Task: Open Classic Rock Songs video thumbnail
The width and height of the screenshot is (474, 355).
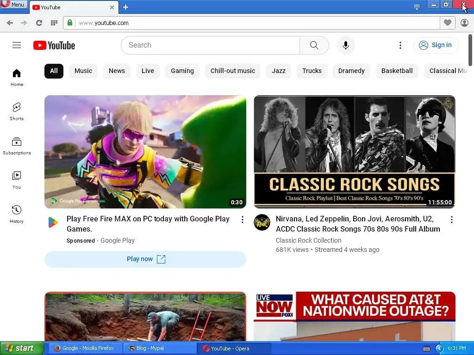Action: tap(355, 152)
